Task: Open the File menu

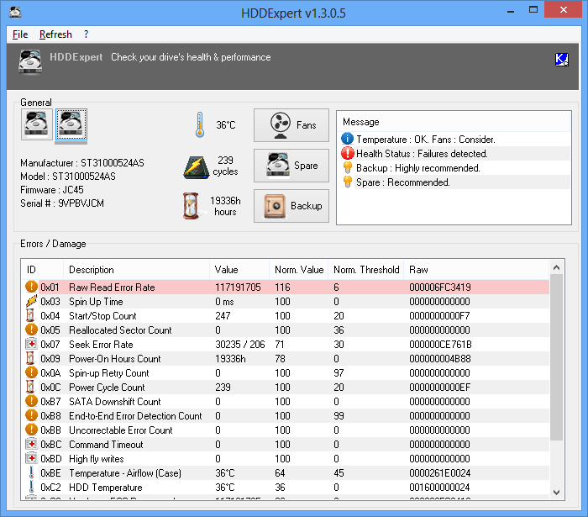Action: point(20,34)
